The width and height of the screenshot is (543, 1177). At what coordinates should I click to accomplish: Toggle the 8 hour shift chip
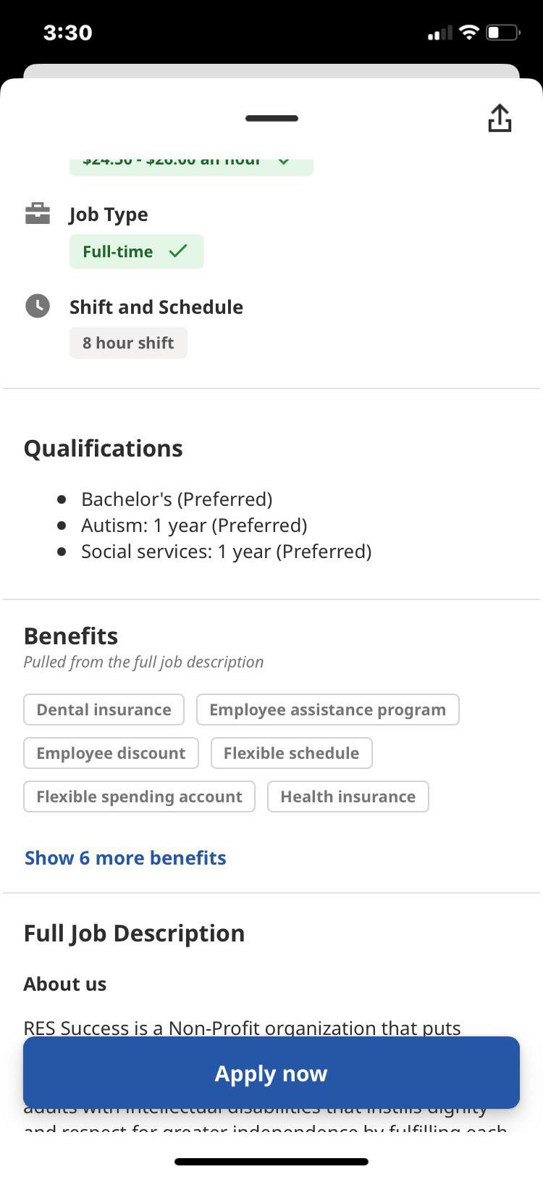click(128, 343)
